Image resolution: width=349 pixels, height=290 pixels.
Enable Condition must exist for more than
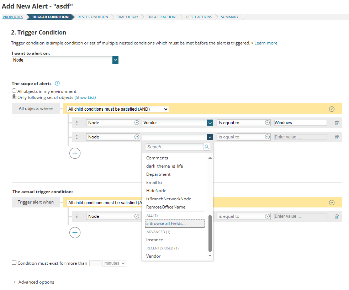coord(14,263)
